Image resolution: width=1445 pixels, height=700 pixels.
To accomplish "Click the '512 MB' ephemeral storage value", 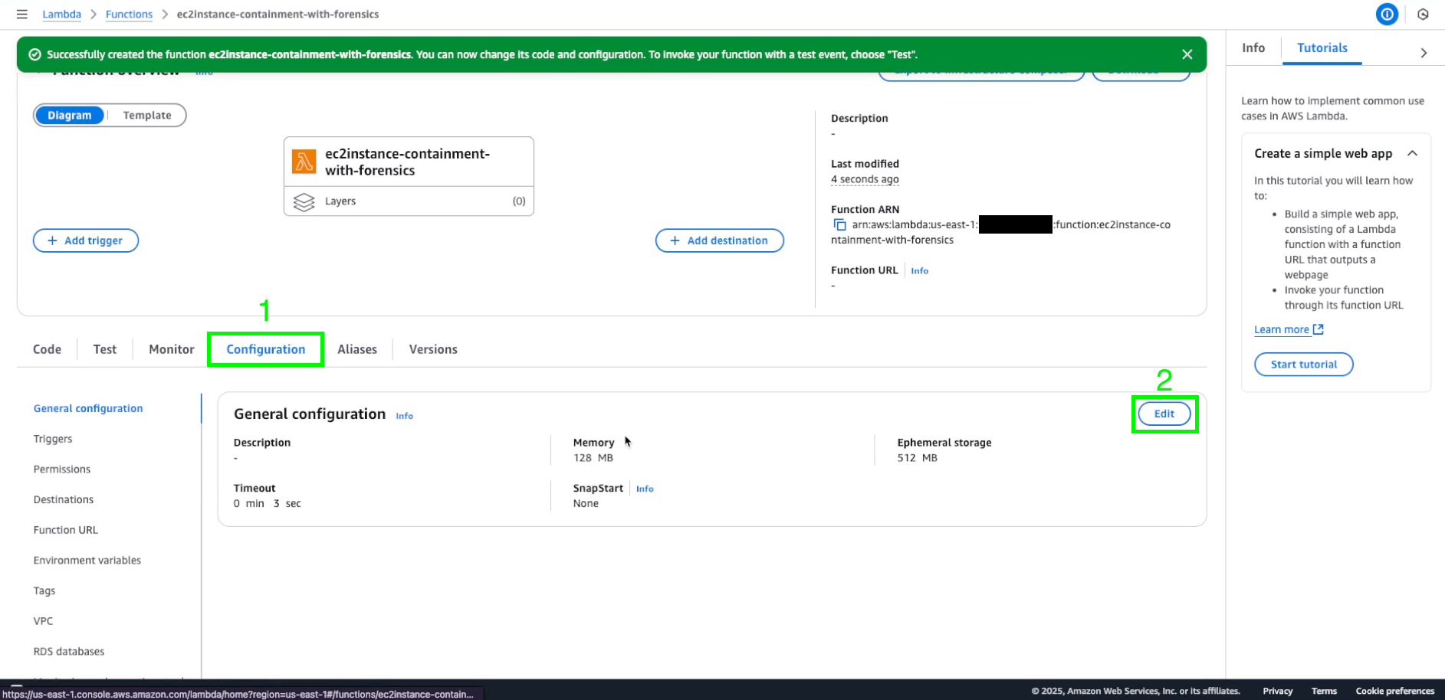I will [918, 458].
